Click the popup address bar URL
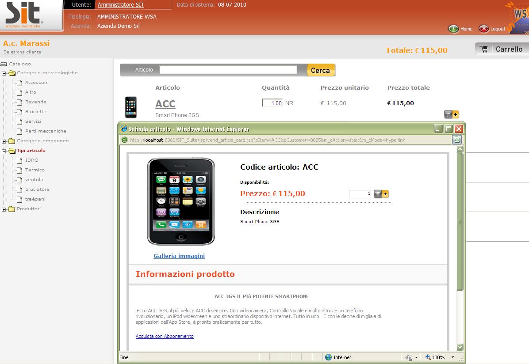This screenshot has height=364, width=529. [x=268, y=140]
